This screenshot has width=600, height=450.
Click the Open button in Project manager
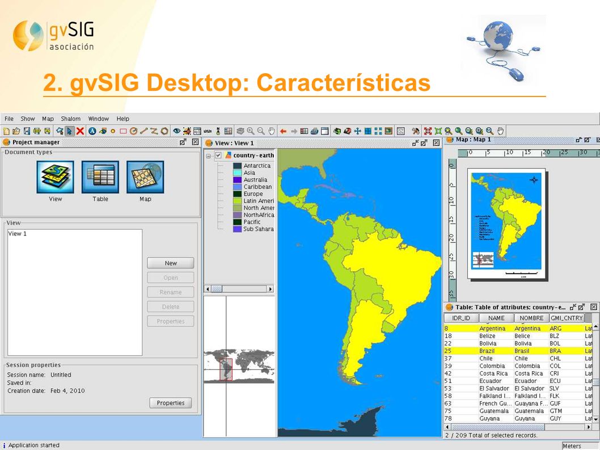171,277
